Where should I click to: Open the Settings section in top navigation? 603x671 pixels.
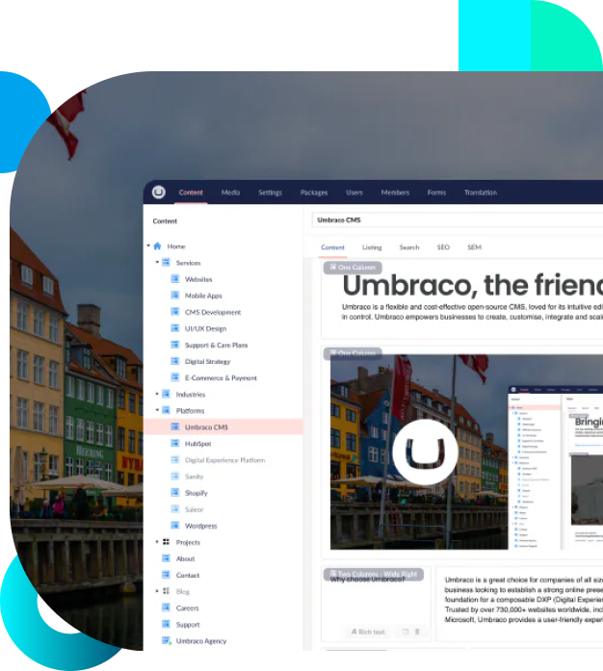pyautogui.click(x=270, y=193)
